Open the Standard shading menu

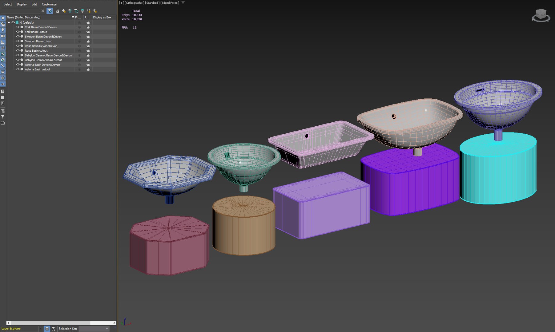[x=152, y=3]
